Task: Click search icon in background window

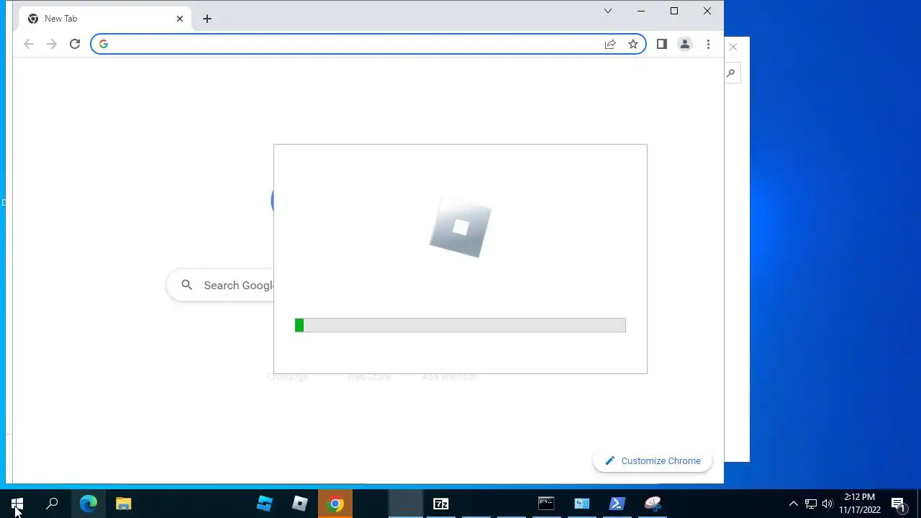Action: click(x=731, y=73)
